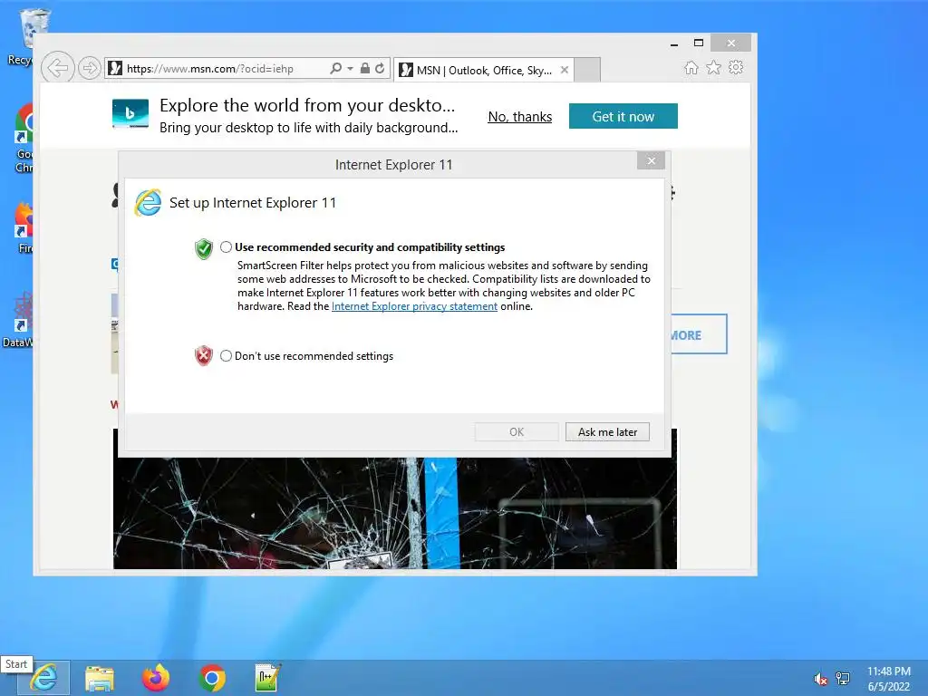Click the green shield check icon
Screen dimensions: 928x696
(x=204, y=248)
